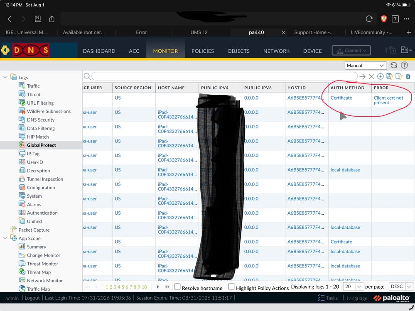Click the Unified log icon
This screenshot has height=311, width=415.
(22, 221)
